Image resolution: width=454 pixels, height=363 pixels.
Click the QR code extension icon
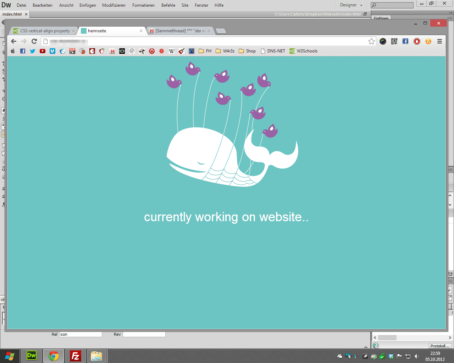click(x=394, y=41)
